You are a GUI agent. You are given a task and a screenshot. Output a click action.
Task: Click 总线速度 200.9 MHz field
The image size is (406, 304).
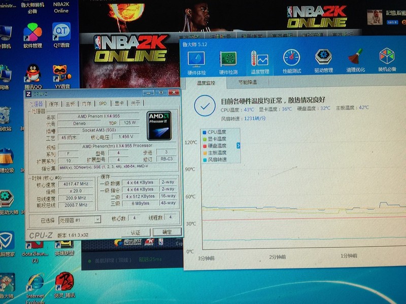click(76, 198)
